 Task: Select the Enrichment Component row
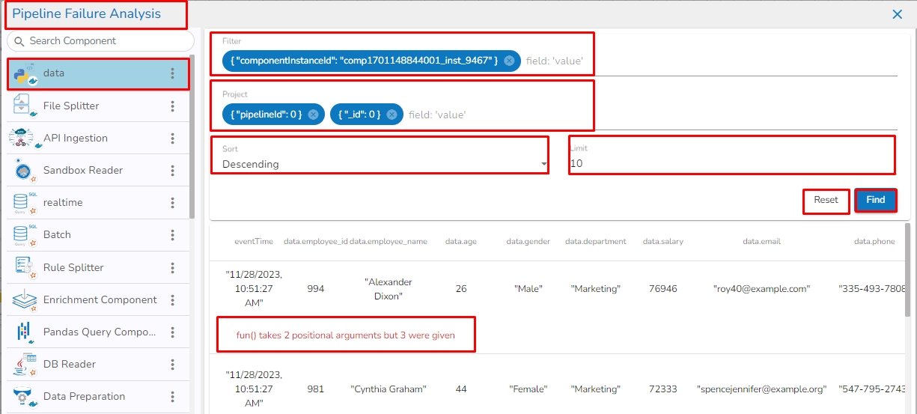(98, 300)
